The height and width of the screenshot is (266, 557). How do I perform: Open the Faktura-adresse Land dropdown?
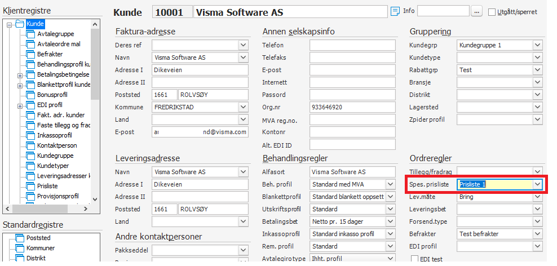243,119
